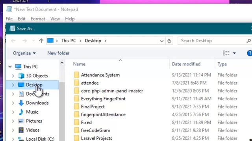Screen dimensions: 252x141
Task: Click date 12/6/2020 8:03 PM cell
Action: (190, 91)
